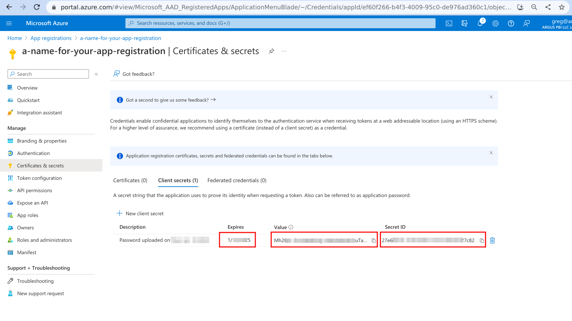Screen dimensions: 572x321
Task: Copy the Secret ID to the clipboard
Action: (482, 240)
